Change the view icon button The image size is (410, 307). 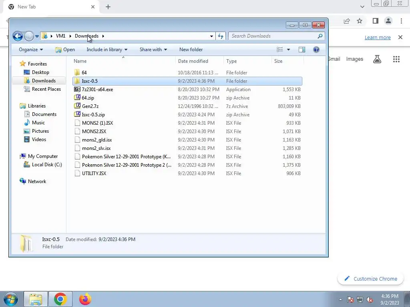tap(280, 50)
